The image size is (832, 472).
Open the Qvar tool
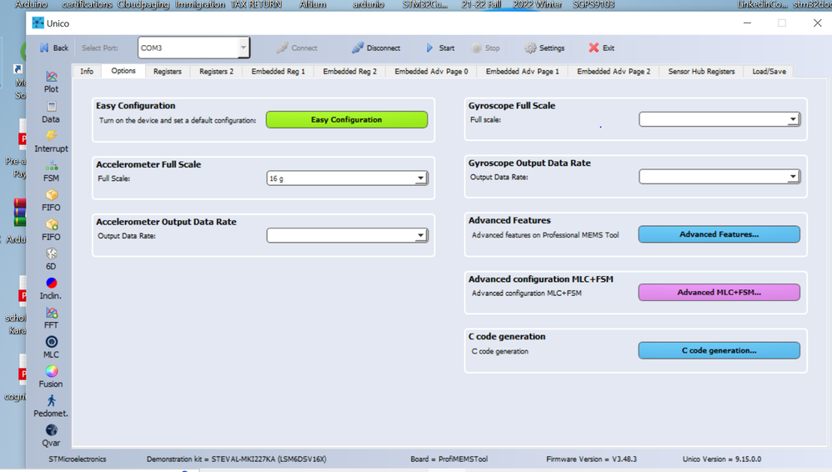coord(51,435)
